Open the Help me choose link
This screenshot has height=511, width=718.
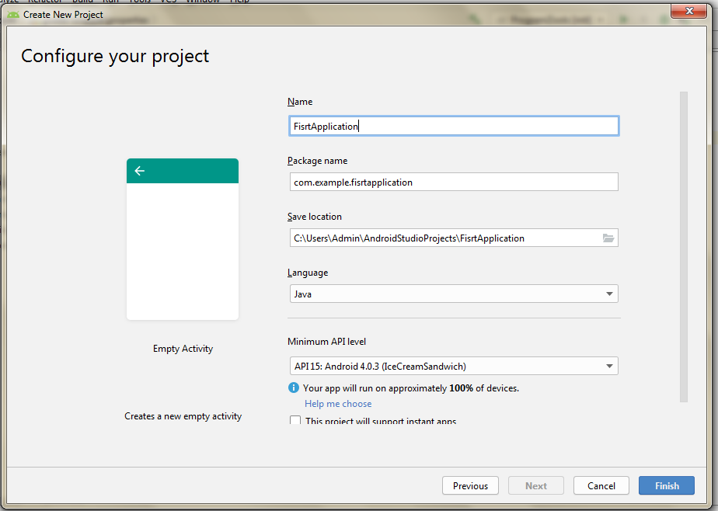pos(338,404)
